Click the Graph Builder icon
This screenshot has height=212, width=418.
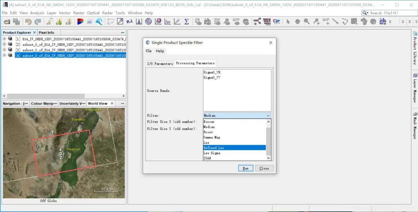point(257,22)
